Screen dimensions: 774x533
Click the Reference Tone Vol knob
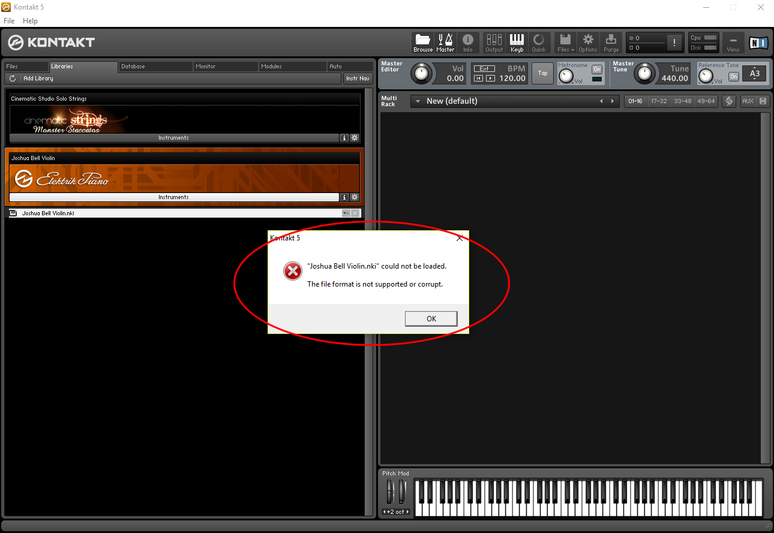706,76
